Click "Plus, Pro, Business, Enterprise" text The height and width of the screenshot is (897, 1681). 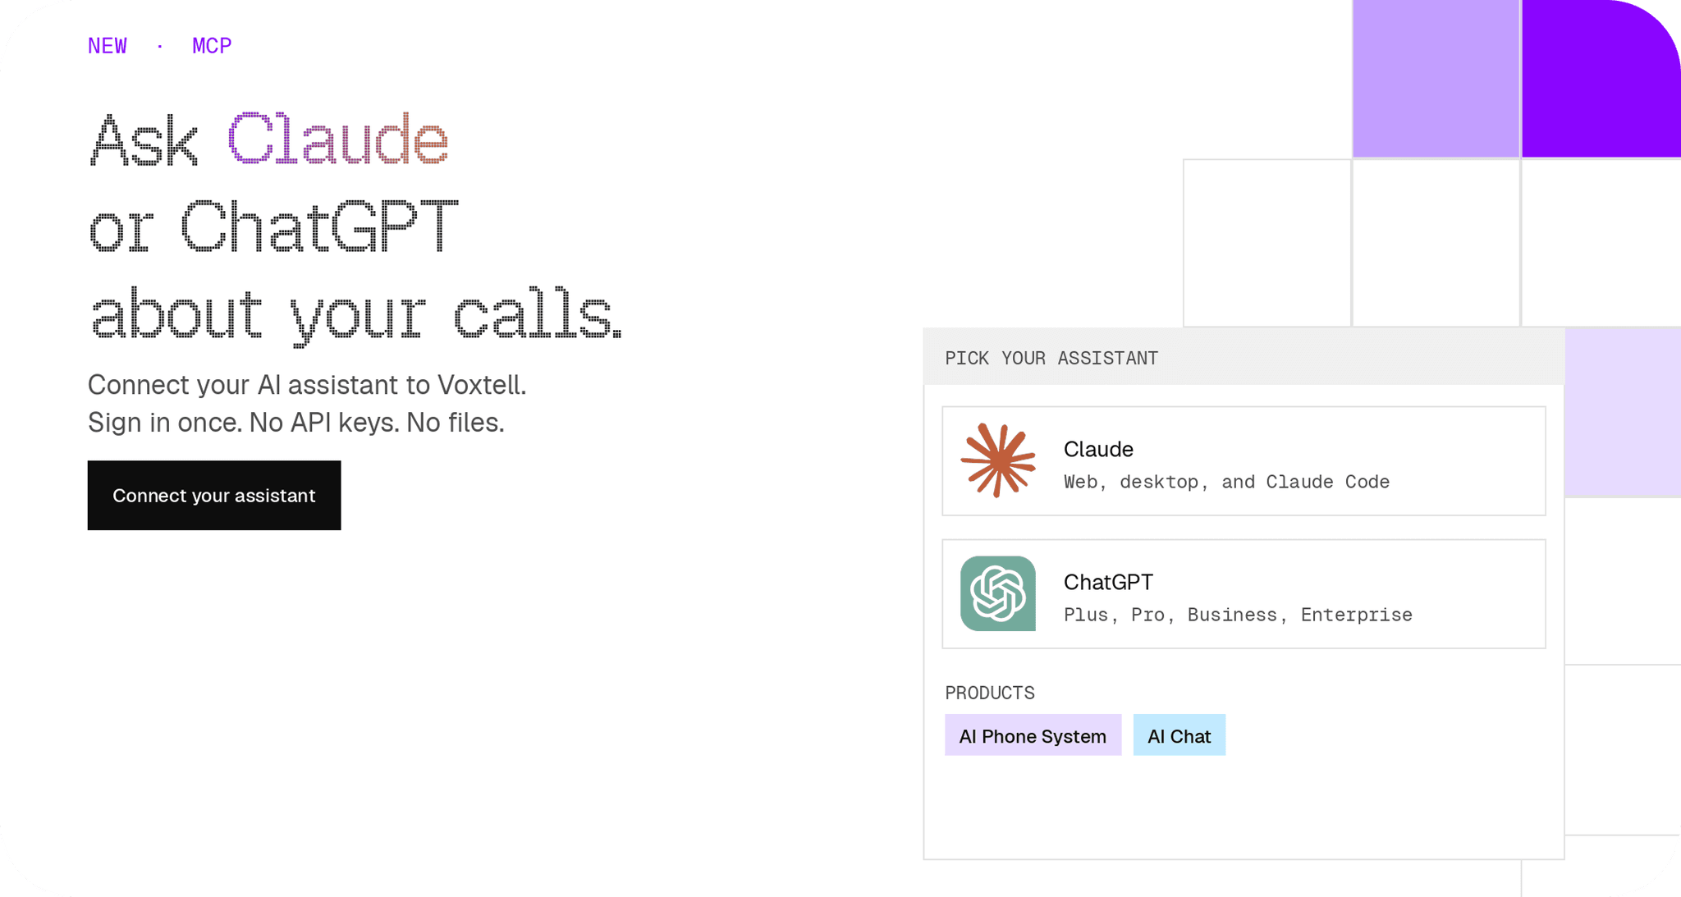[x=1238, y=615]
